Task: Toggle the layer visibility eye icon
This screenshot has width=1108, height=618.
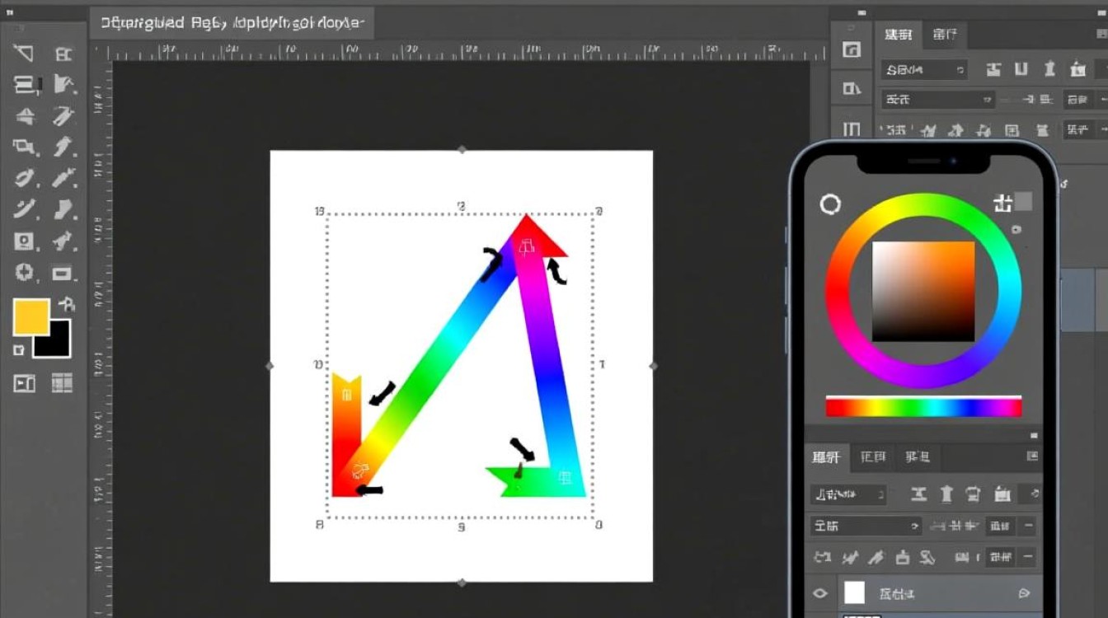Action: coord(820,592)
